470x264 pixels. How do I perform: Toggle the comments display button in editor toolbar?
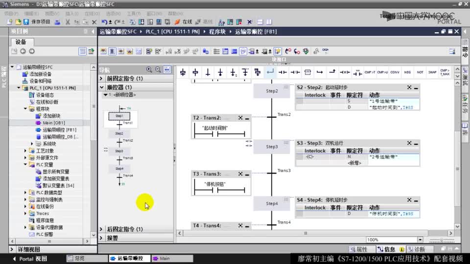[243, 51]
